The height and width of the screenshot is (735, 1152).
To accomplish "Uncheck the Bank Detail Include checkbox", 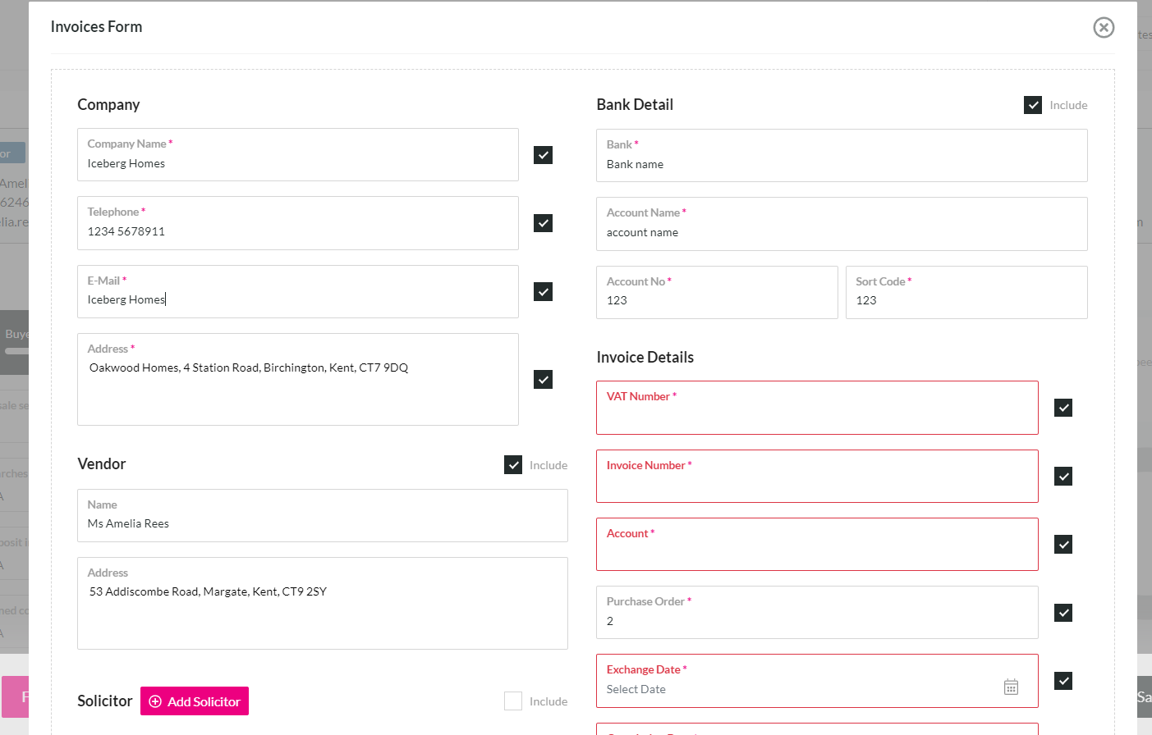I will [x=1033, y=105].
